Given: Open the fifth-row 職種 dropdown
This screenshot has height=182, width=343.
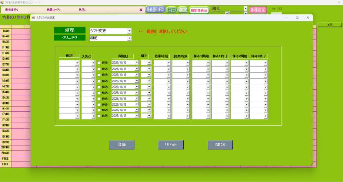Looking at the screenshot, I should (77, 87).
